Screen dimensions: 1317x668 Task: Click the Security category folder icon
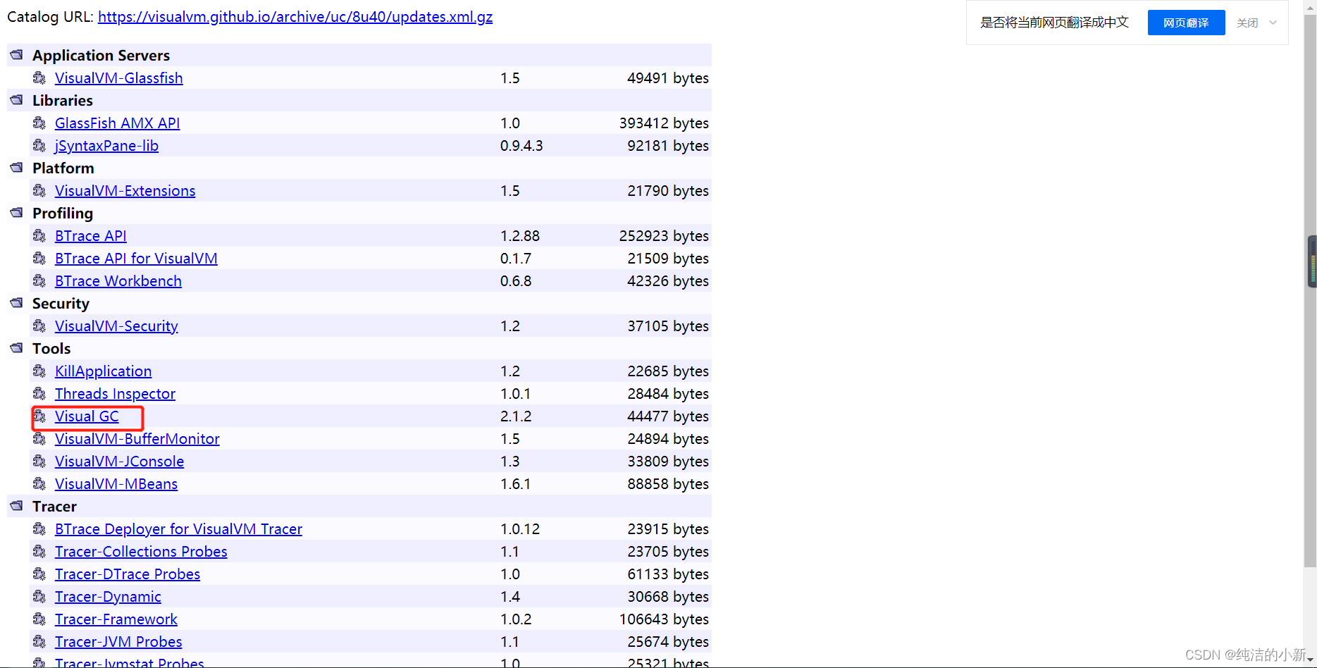[x=17, y=302]
